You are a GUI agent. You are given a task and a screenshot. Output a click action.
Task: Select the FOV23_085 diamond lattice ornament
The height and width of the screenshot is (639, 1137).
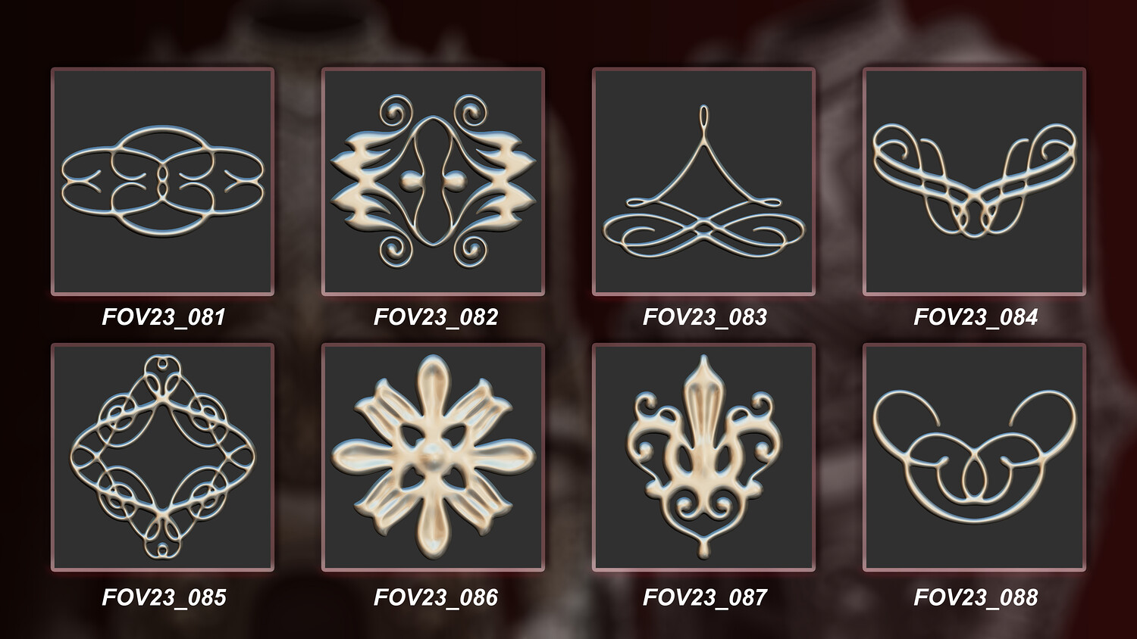pyautogui.click(x=162, y=457)
